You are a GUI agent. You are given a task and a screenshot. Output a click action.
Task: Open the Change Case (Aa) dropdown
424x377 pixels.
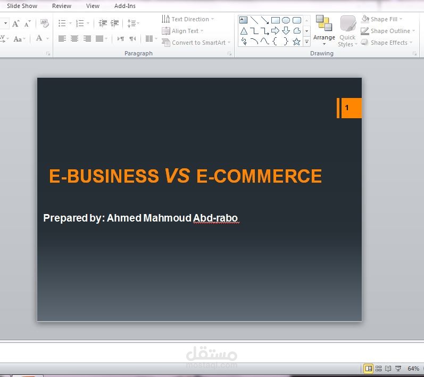(19, 39)
